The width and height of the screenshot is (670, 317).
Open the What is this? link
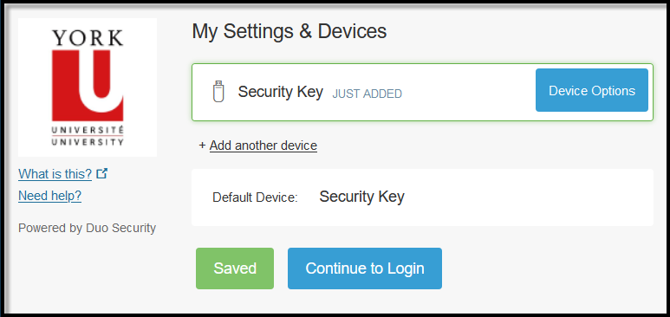(x=55, y=174)
